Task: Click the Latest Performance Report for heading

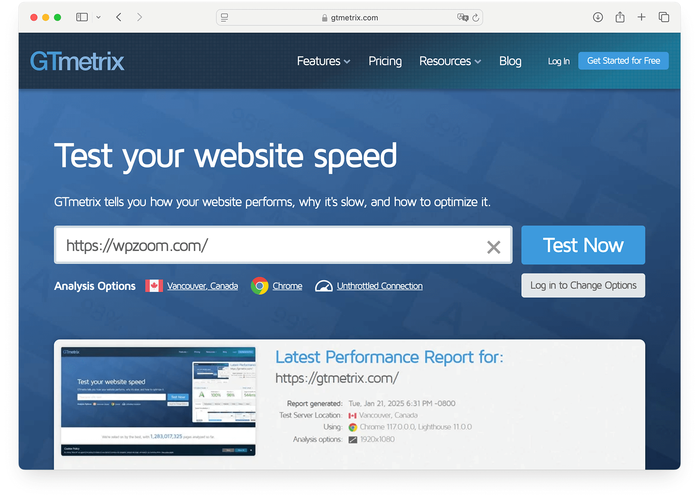Action: (389, 357)
